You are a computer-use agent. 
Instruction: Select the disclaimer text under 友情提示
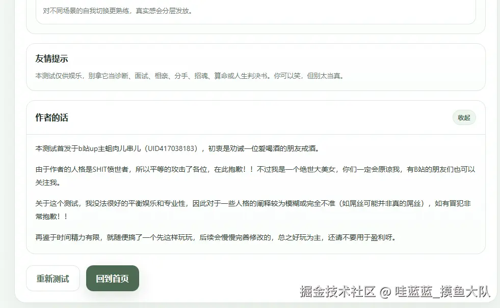tap(189, 75)
